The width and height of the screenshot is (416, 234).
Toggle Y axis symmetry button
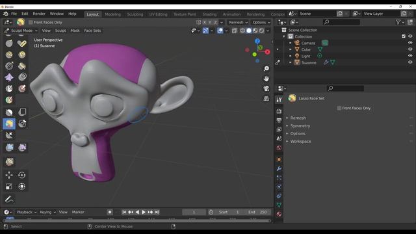coord(210,22)
